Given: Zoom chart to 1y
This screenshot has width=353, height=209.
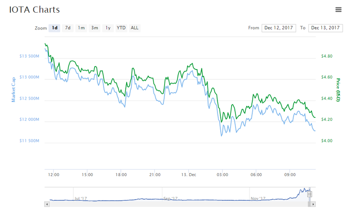Looking at the screenshot, I should pyautogui.click(x=108, y=28).
